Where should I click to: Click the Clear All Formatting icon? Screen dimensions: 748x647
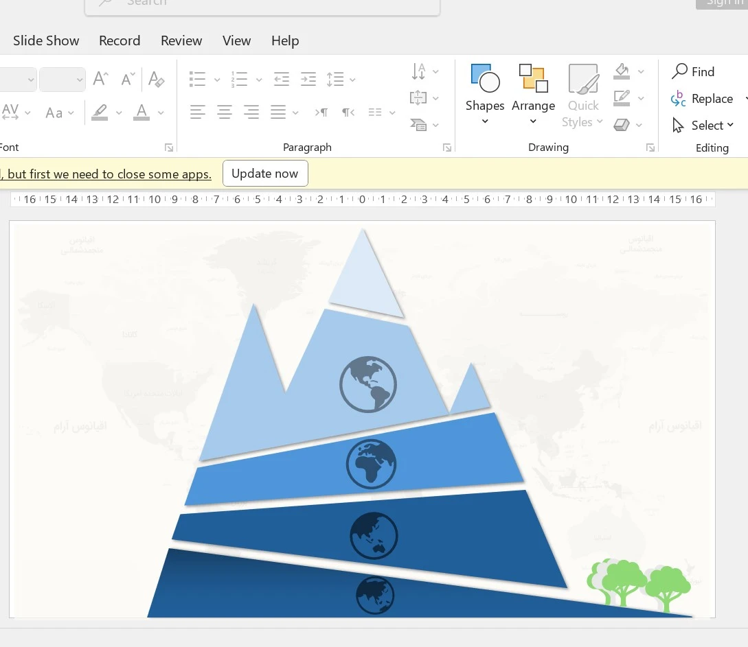tap(156, 79)
